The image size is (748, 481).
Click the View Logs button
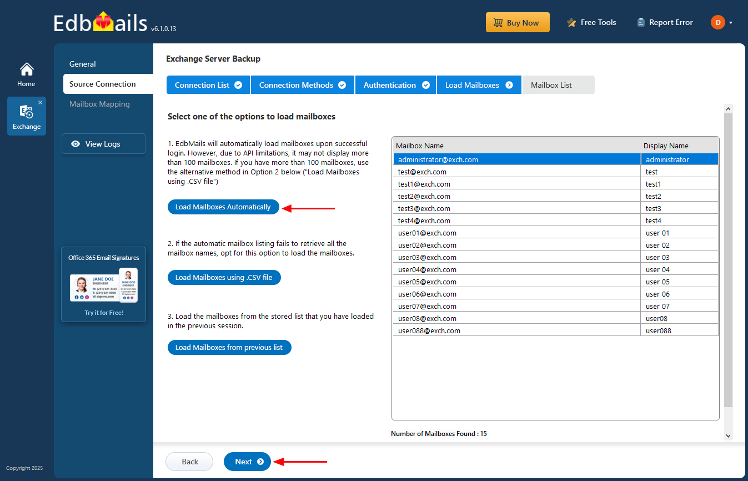click(x=103, y=144)
